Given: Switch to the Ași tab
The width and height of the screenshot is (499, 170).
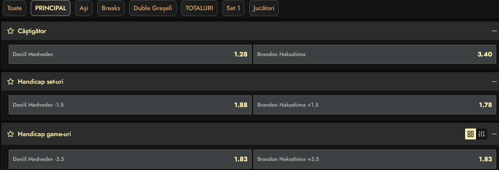Looking at the screenshot, I should pyautogui.click(x=84, y=8).
